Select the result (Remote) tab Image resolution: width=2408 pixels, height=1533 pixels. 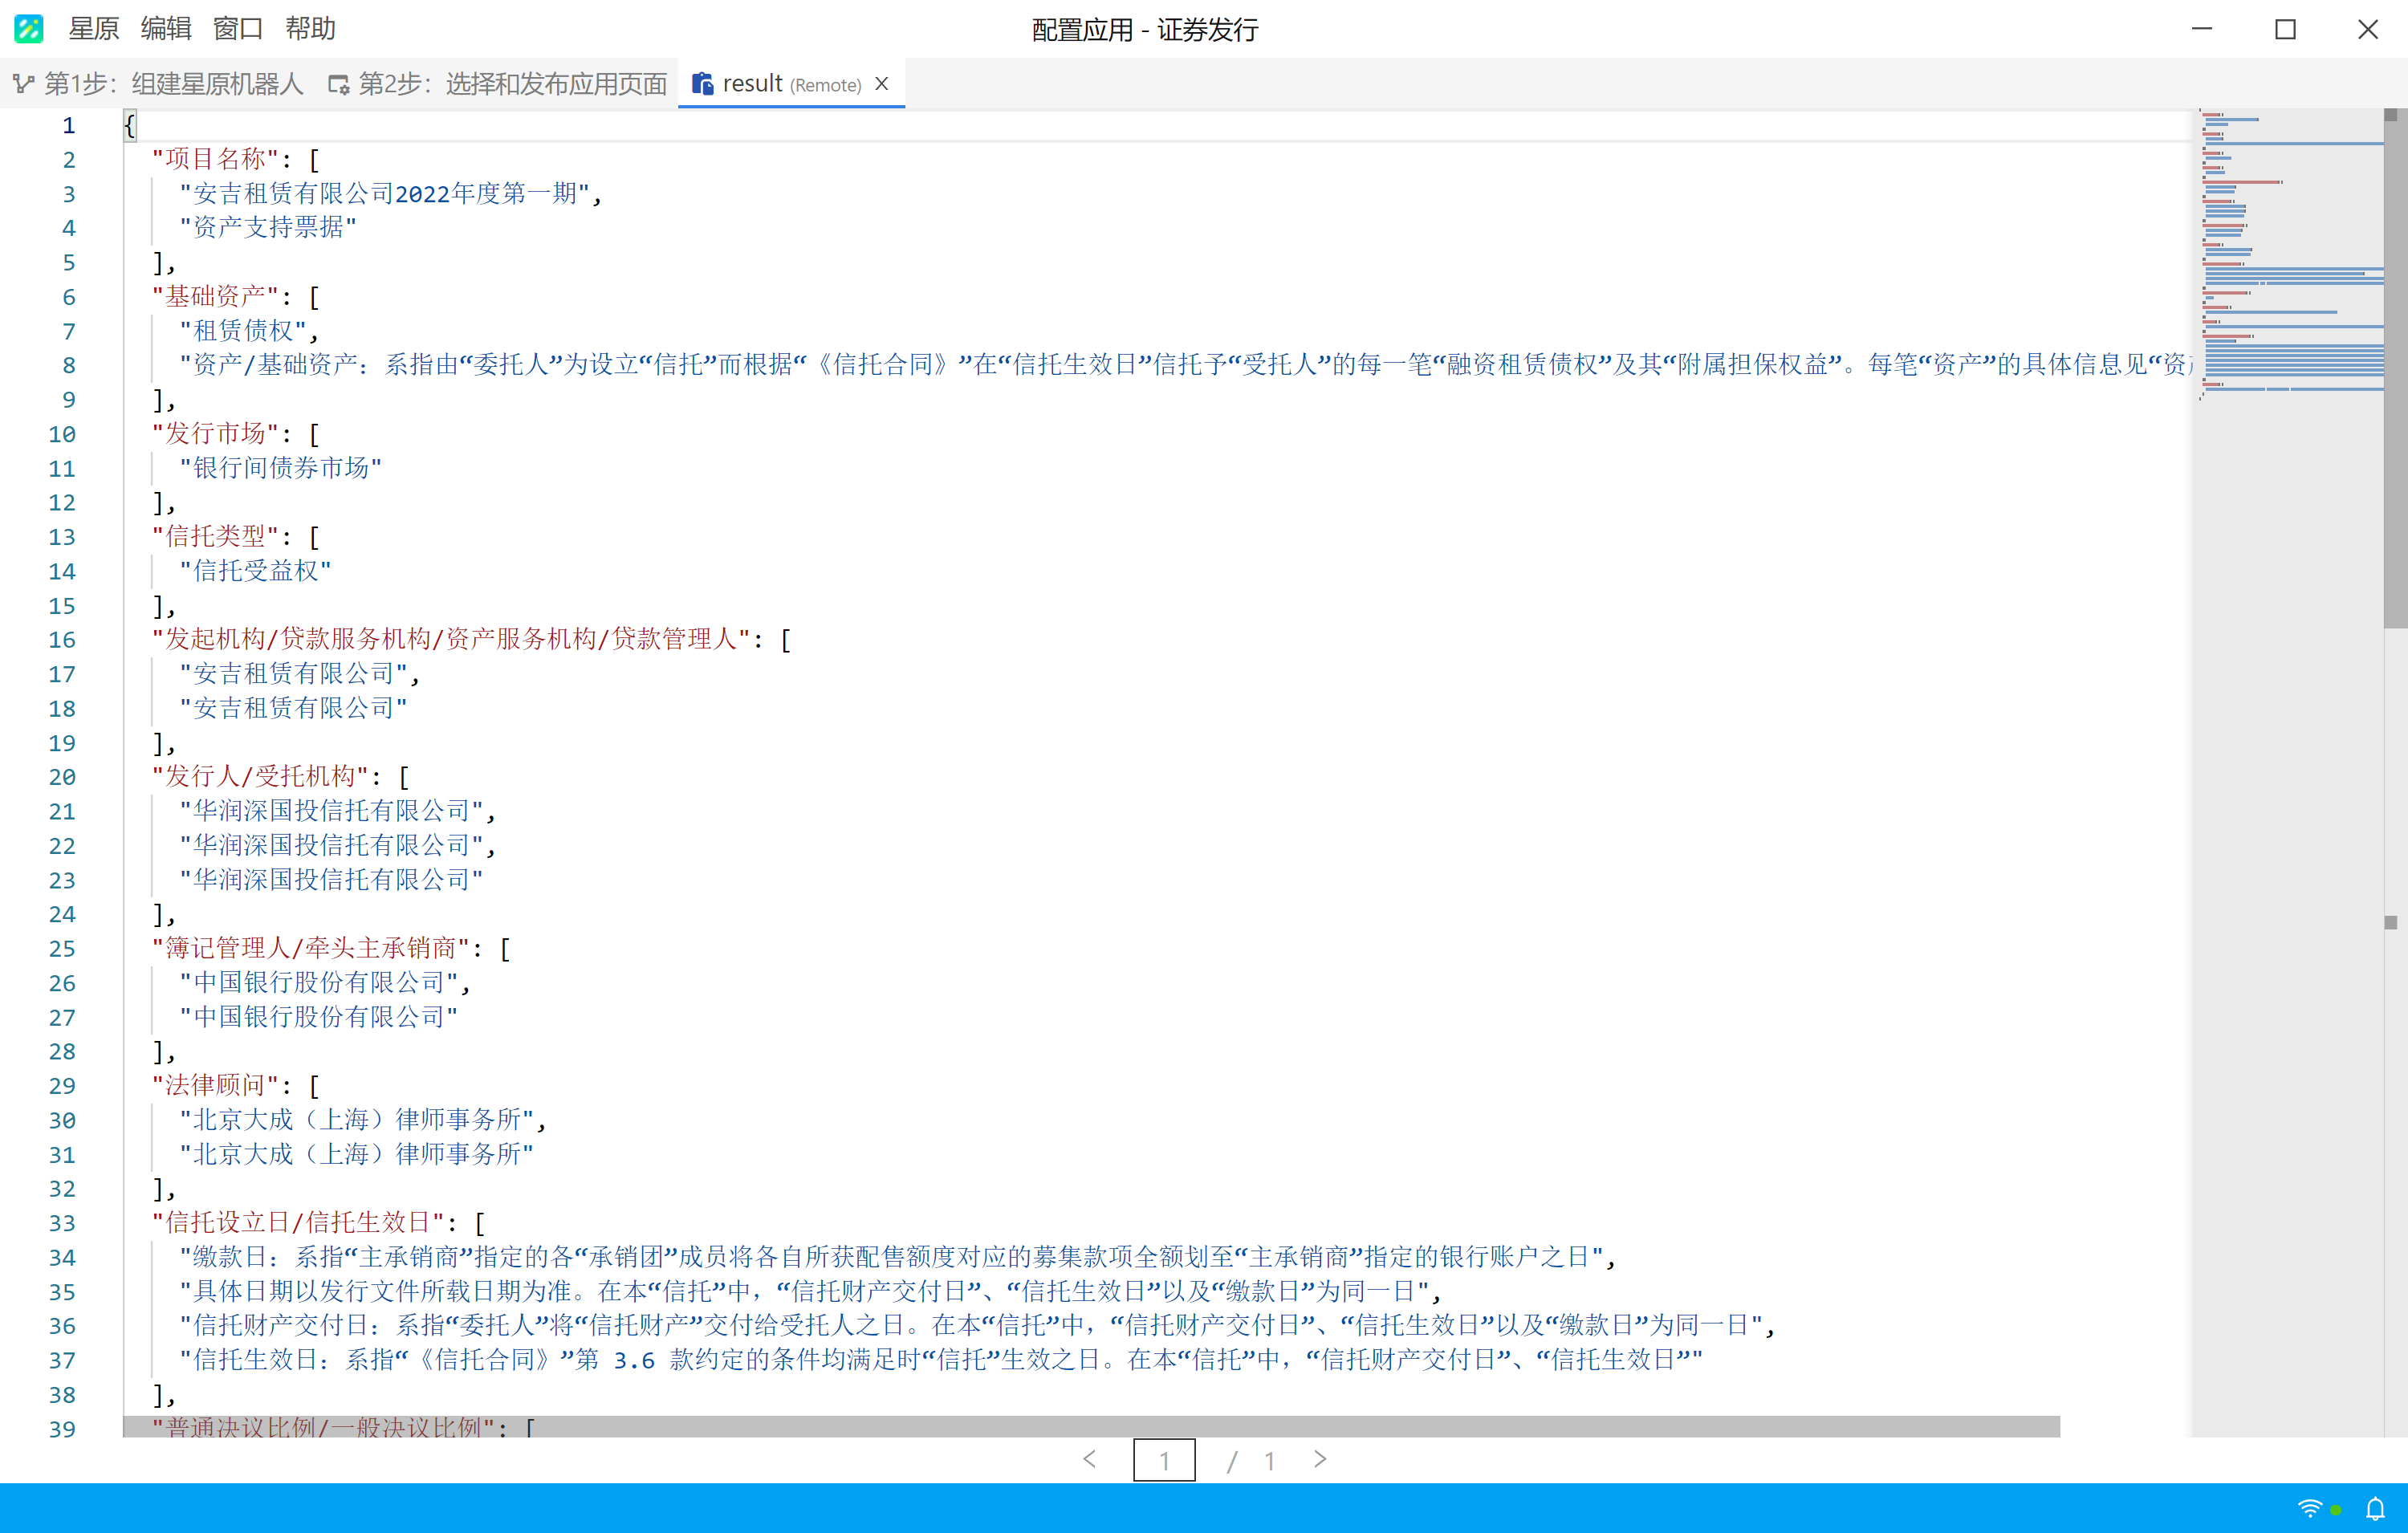tap(791, 84)
